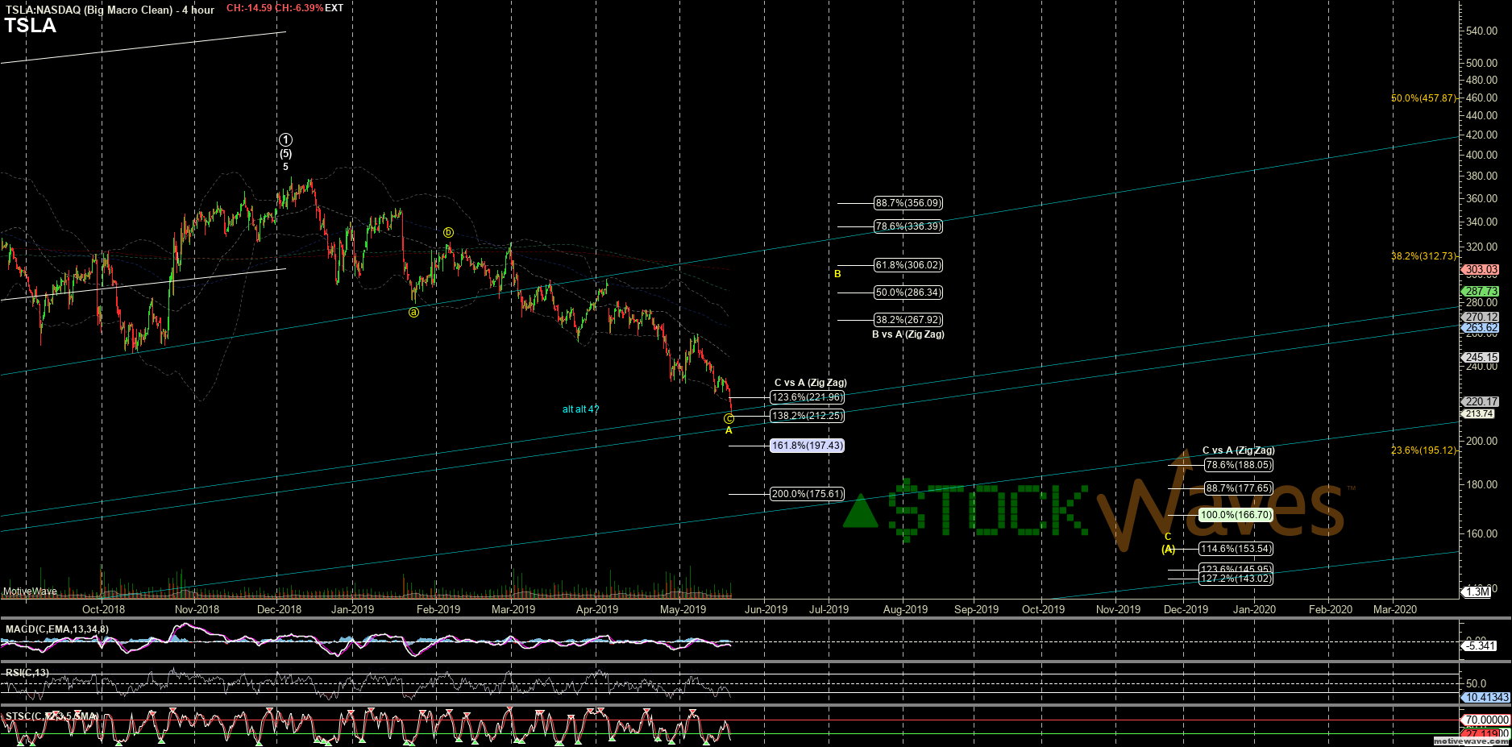Click the red 303.03 price axis tag
Screen dimensions: 1512x747
click(x=1481, y=270)
